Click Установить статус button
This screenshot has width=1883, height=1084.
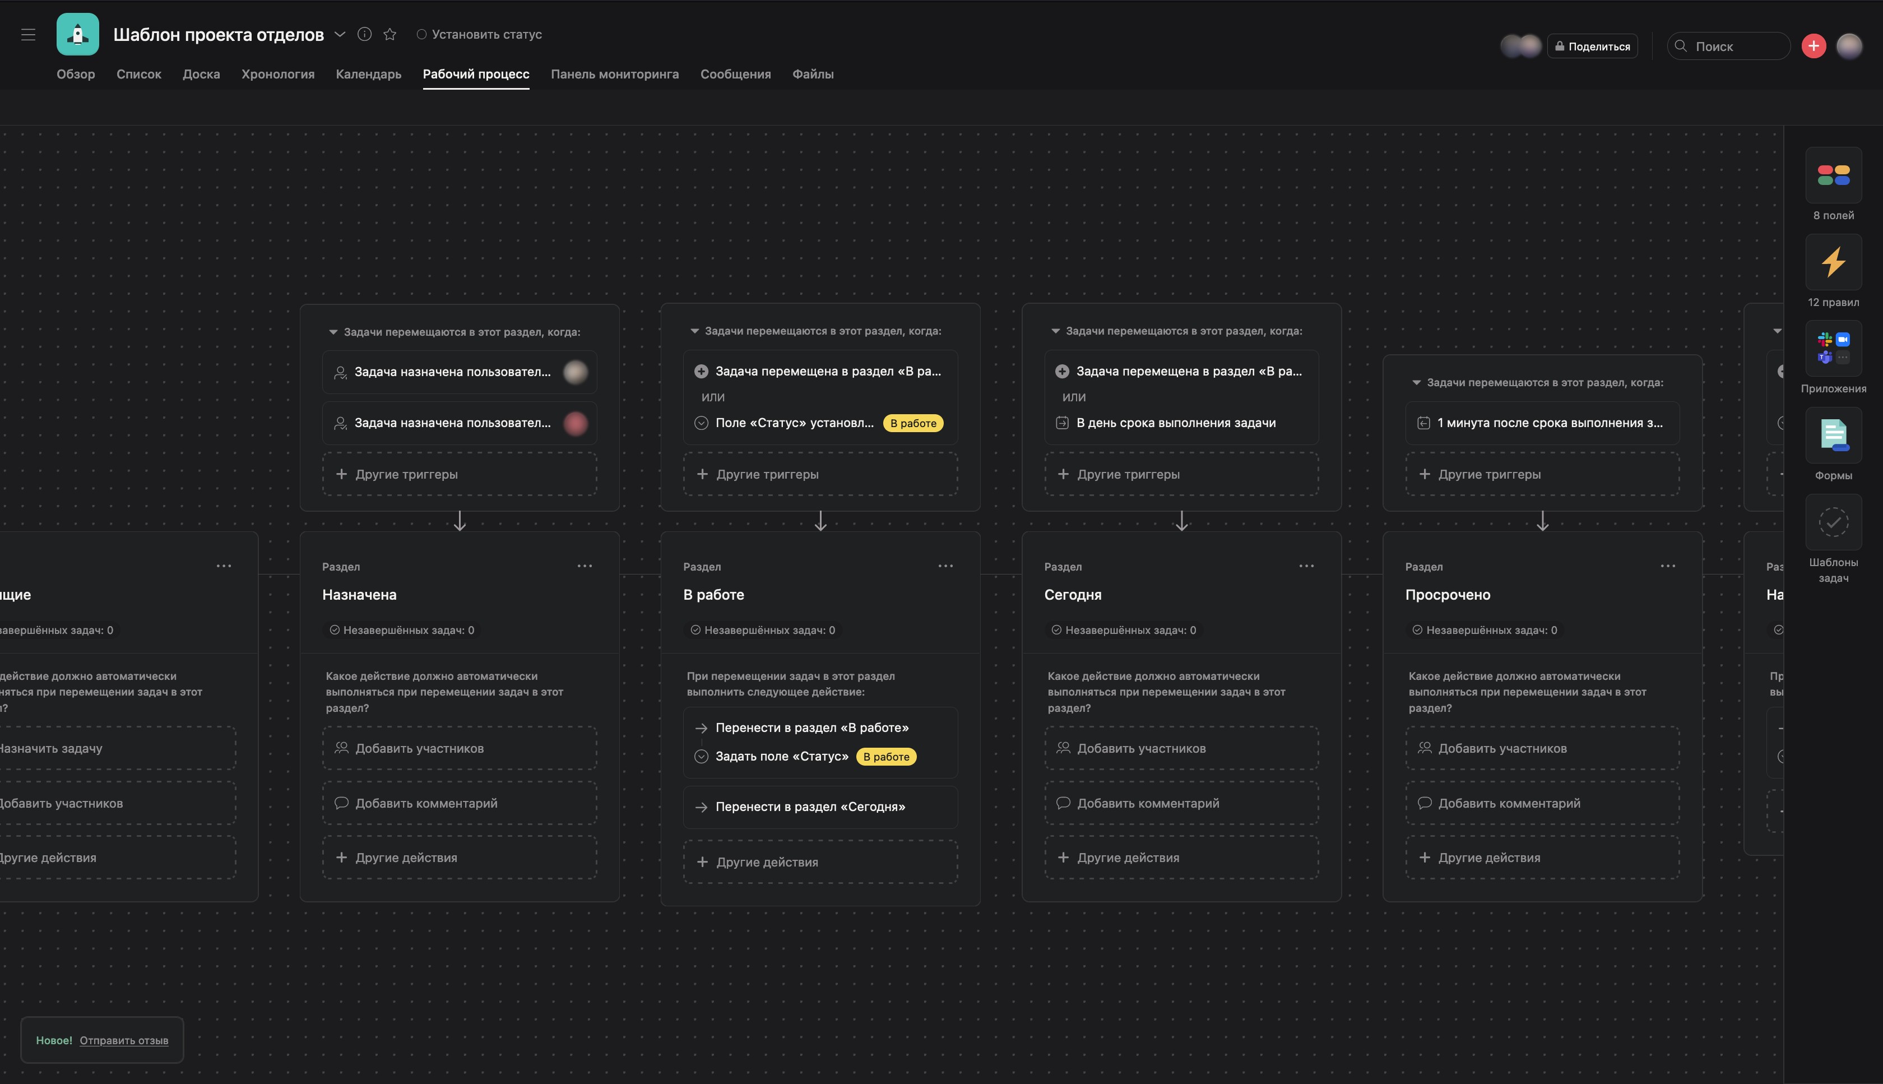coord(479,34)
